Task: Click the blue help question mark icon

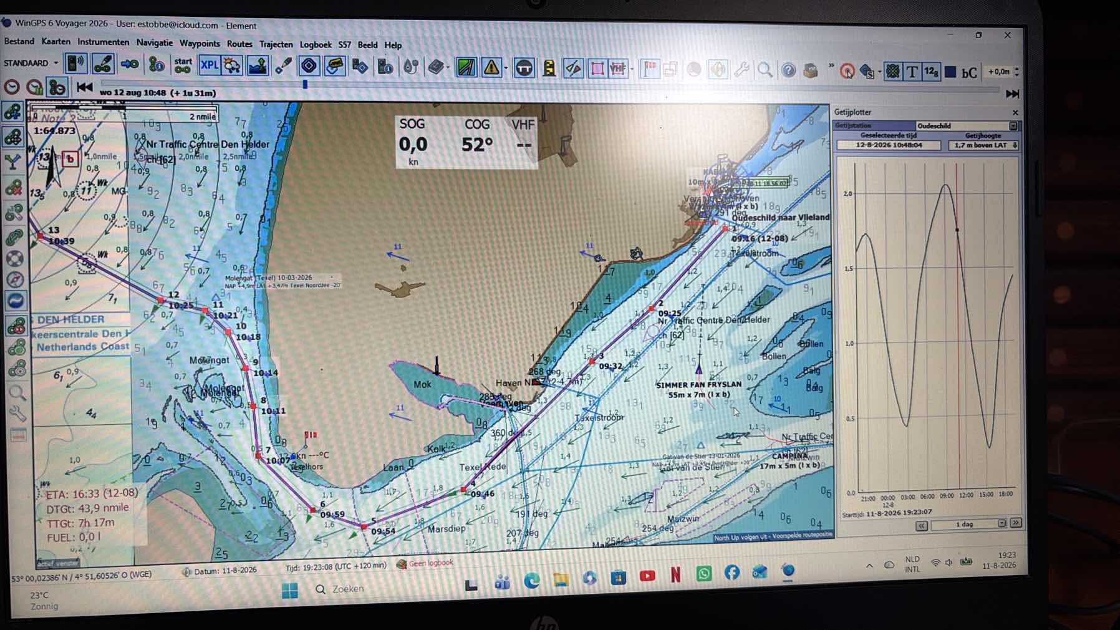Action: [788, 70]
